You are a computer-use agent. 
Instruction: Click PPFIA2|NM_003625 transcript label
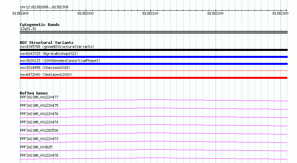click(x=36, y=147)
